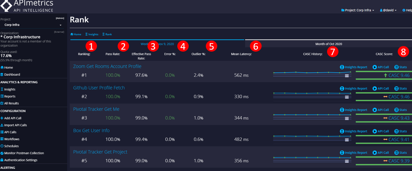This screenshot has width=412, height=171.
Task: Open chart menu icon for Pivotal Tracker Get Project
Action: tap(347, 161)
